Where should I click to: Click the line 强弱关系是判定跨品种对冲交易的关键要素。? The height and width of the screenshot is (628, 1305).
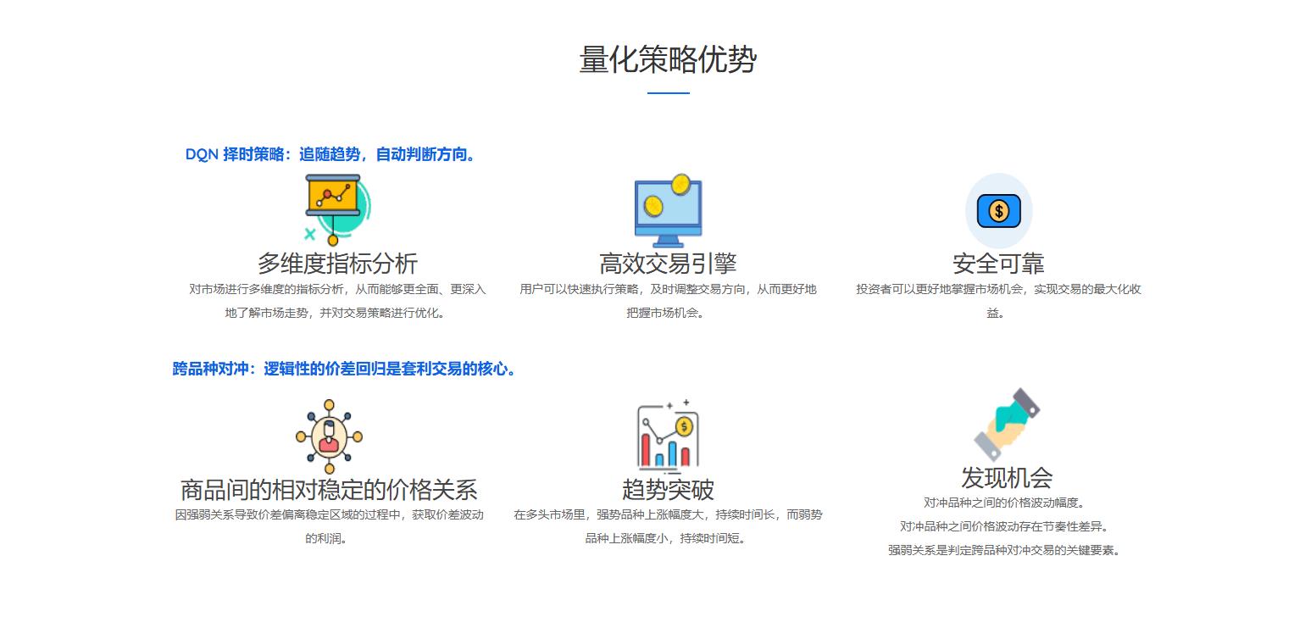click(1007, 550)
